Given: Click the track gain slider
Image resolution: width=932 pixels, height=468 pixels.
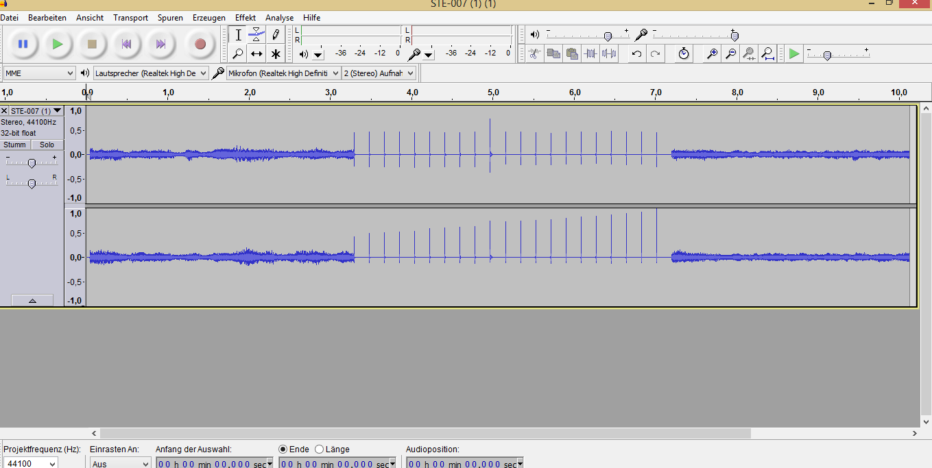Looking at the screenshot, I should click(32, 162).
